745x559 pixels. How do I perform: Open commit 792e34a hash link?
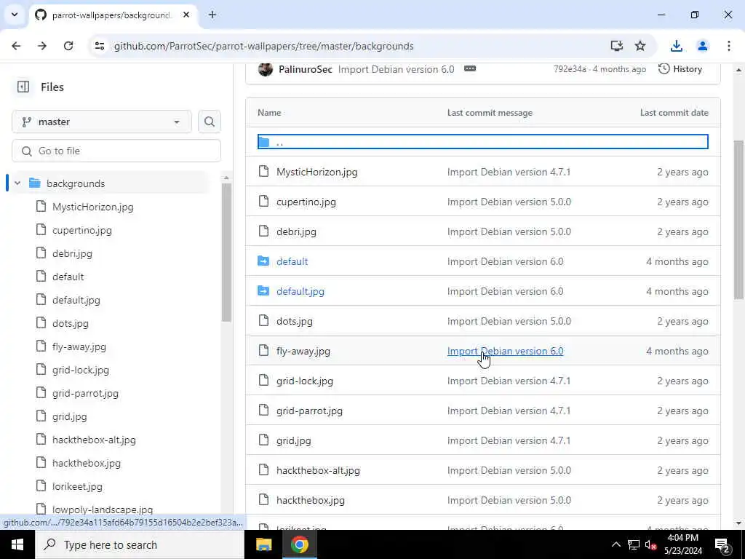570,69
